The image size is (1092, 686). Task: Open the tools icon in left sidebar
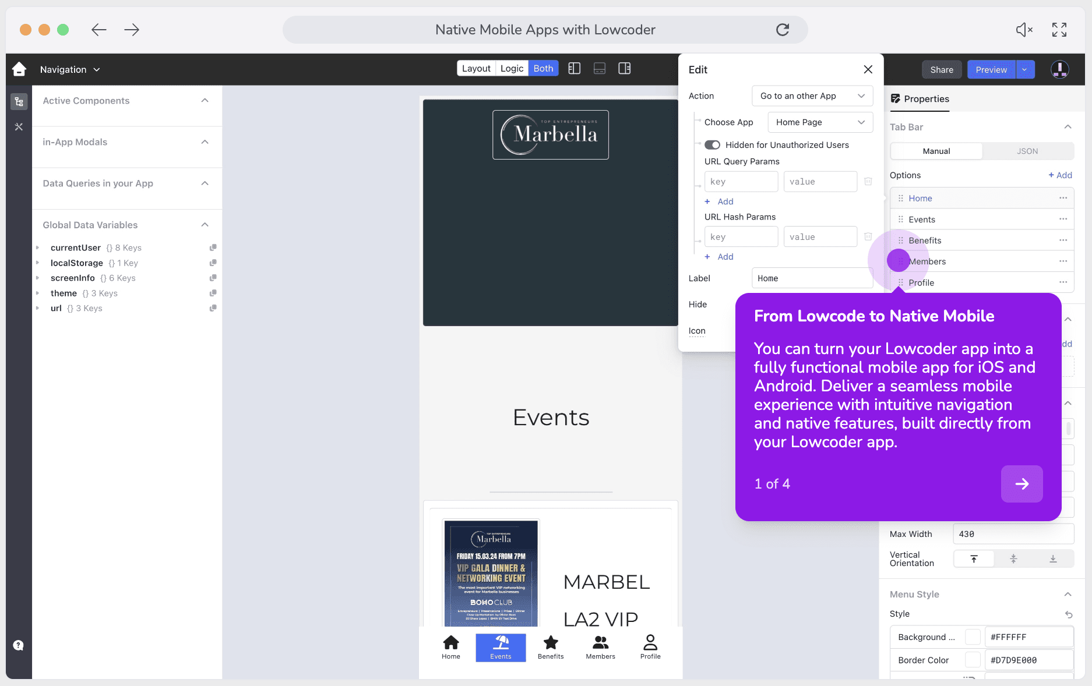19,127
